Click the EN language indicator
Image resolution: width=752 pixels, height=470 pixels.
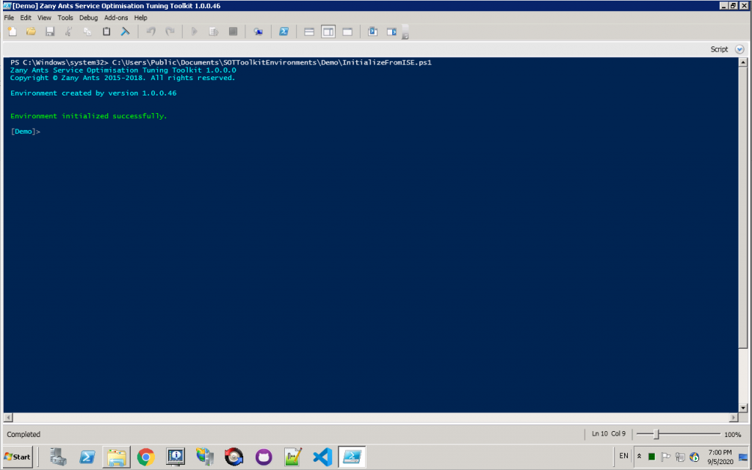tap(623, 456)
